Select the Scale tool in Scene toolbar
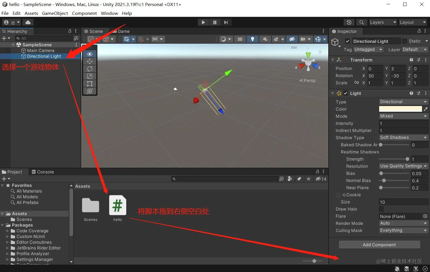Image resolution: width=430 pixels, height=272 pixels. tap(89, 76)
